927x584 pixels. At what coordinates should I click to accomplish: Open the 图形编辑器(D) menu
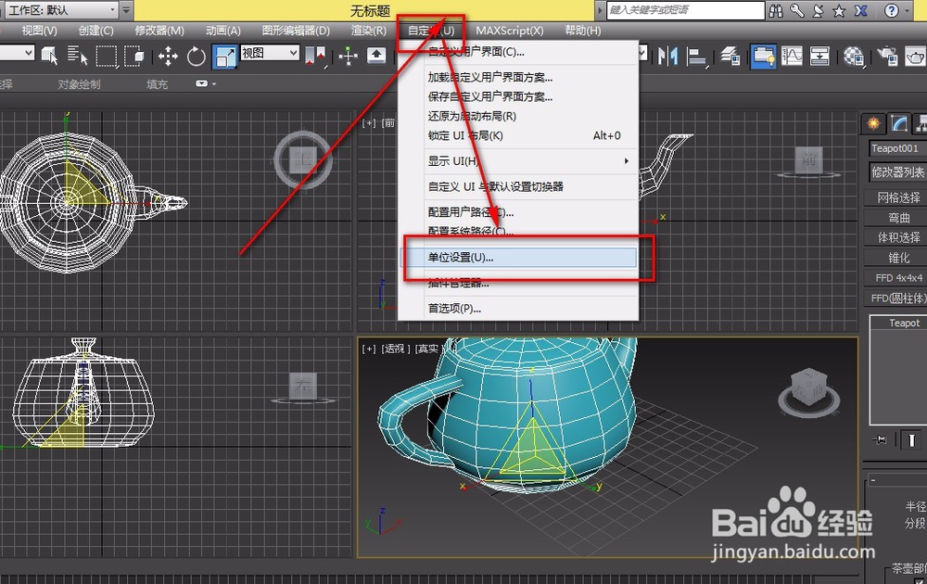(296, 31)
